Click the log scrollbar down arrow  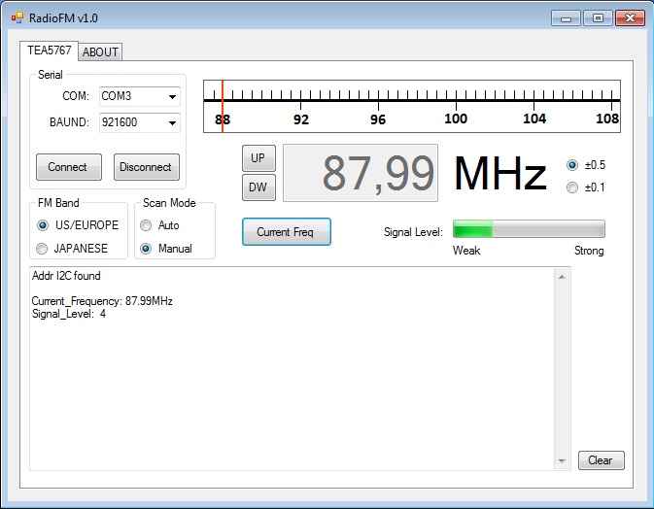click(x=562, y=461)
